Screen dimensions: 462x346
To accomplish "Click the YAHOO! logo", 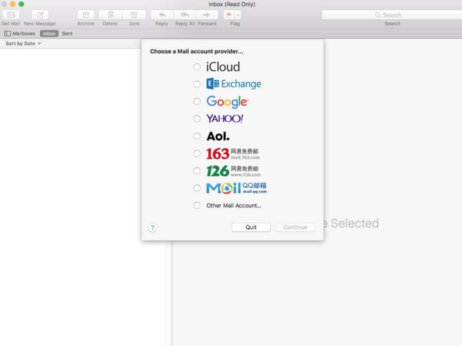I will tap(225, 118).
